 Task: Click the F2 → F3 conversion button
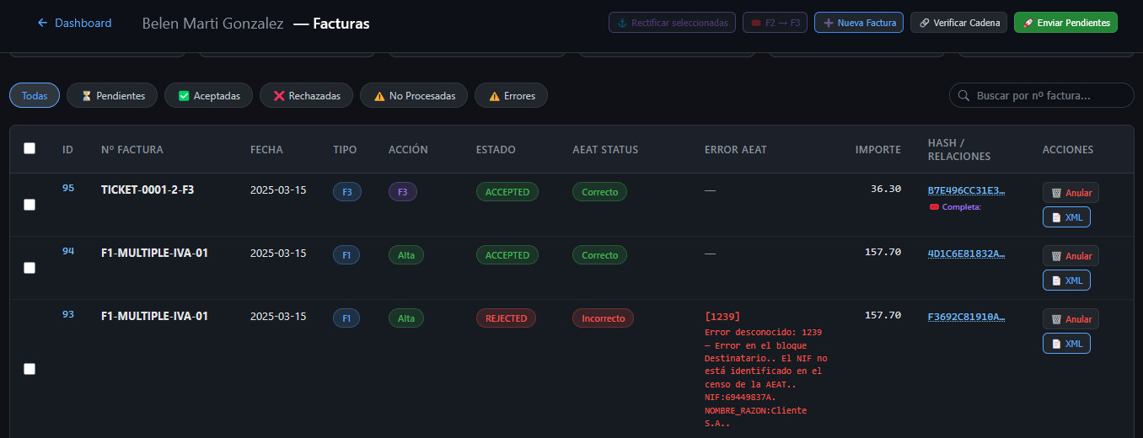(775, 23)
